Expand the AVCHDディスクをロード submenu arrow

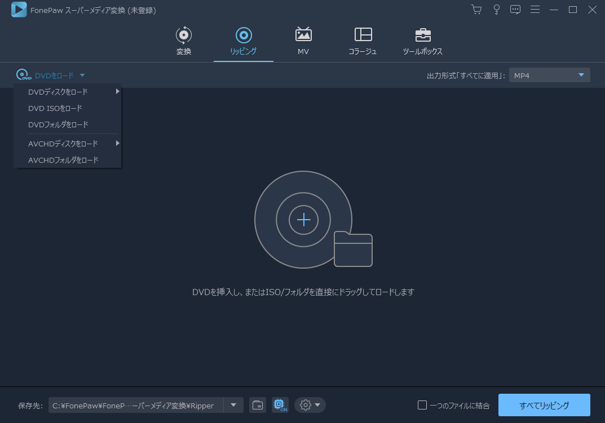point(117,143)
